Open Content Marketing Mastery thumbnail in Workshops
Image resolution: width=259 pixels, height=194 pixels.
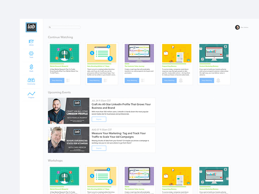click(214, 176)
